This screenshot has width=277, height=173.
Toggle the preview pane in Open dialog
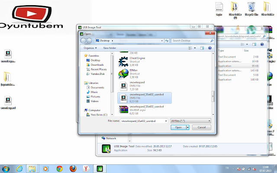click(202, 48)
